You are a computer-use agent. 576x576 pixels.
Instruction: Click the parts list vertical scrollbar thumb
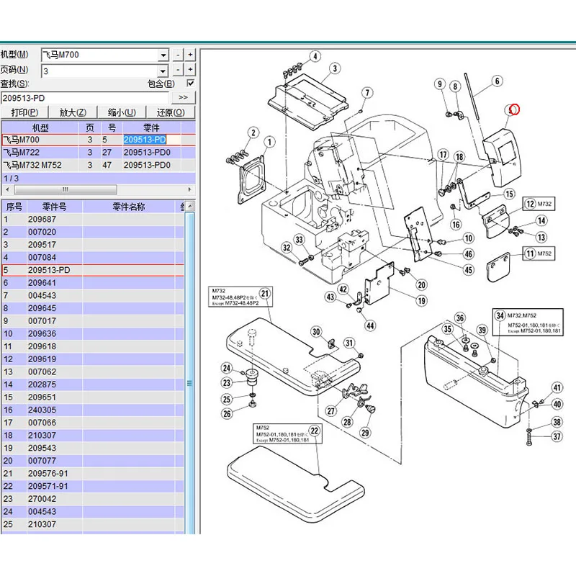[x=189, y=373]
